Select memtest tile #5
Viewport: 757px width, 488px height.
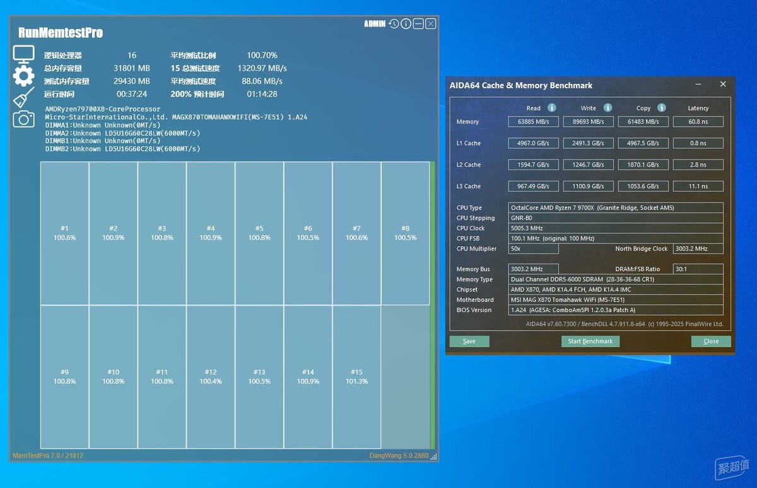[259, 233]
